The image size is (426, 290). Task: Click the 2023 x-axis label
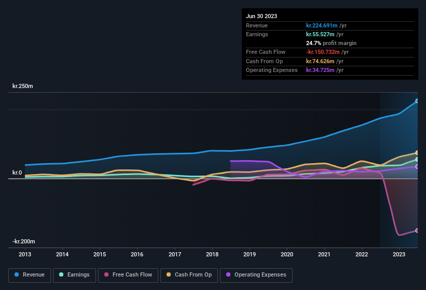(x=399, y=254)
